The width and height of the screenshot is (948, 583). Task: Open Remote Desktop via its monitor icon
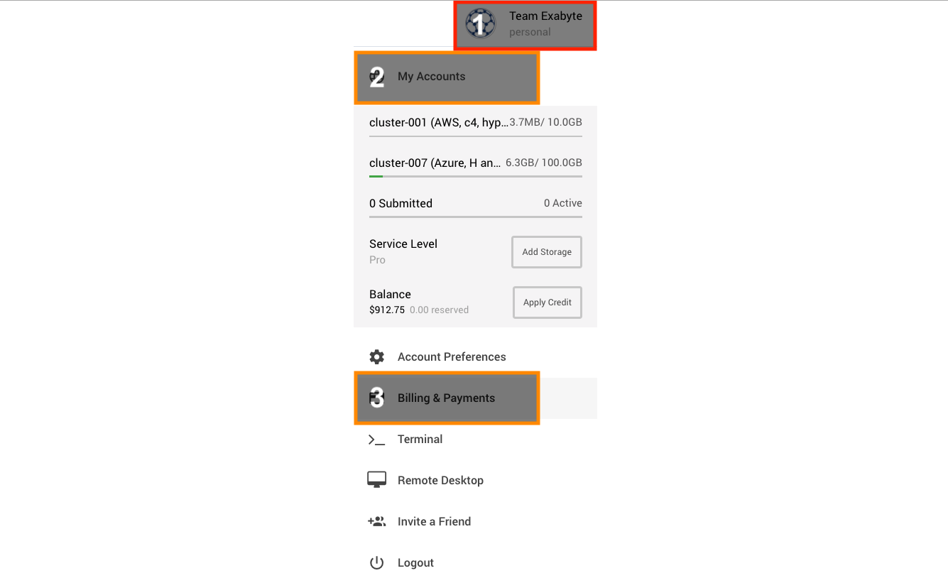pyautogui.click(x=376, y=479)
